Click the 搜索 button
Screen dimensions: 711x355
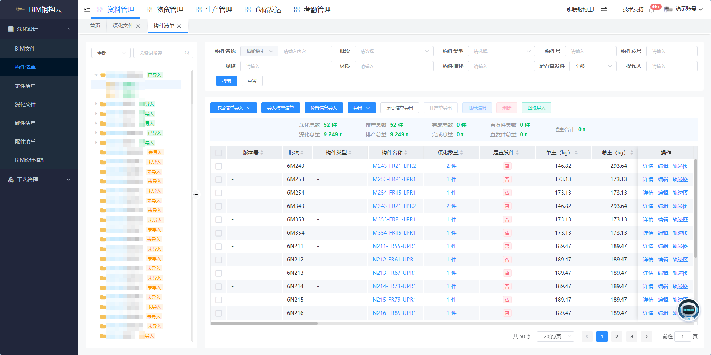(227, 81)
